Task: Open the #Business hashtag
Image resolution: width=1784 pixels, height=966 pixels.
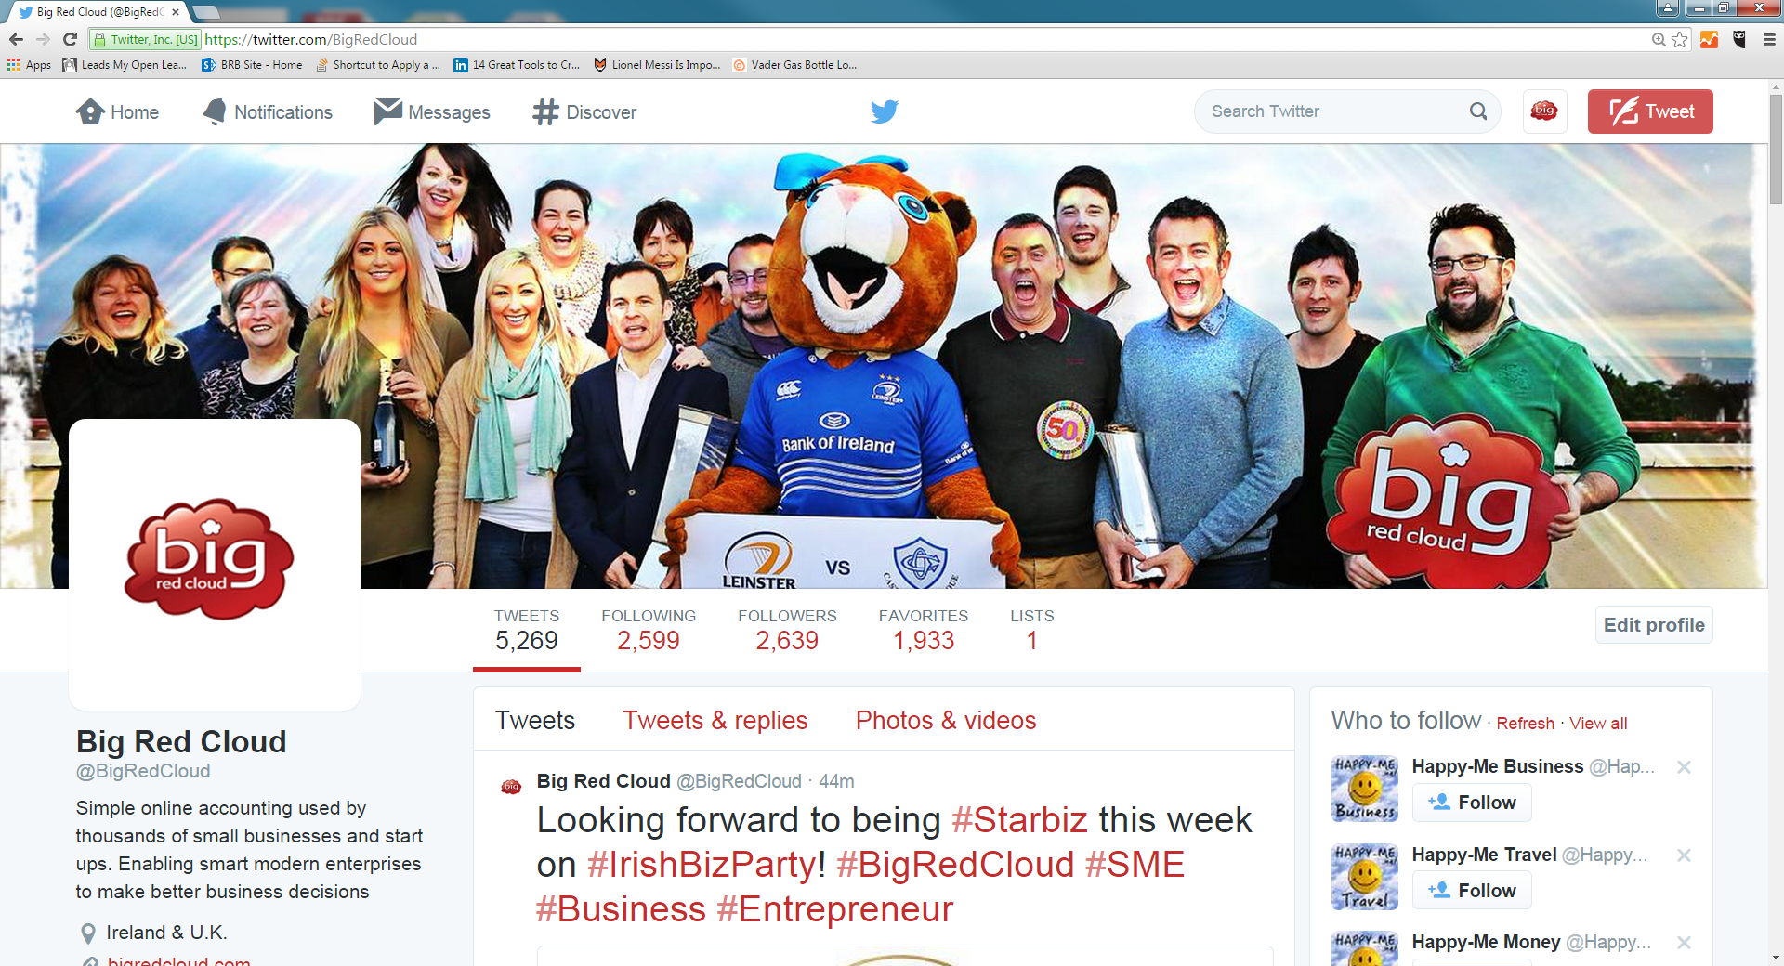Action: click(x=621, y=909)
